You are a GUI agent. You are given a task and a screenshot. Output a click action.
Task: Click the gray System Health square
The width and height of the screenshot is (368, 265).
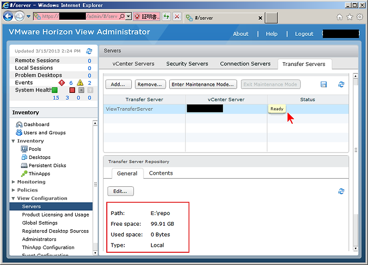coord(81,90)
